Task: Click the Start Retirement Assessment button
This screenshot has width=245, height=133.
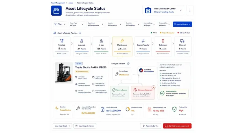Action: pos(177,126)
